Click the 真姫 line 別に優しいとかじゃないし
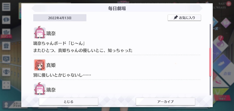Viewport: 234px width, 111px height. (62, 75)
